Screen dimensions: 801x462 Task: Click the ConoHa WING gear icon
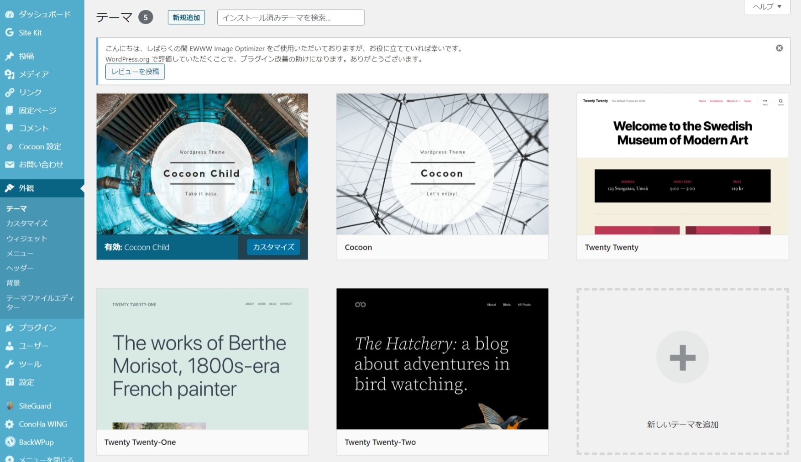(x=10, y=424)
